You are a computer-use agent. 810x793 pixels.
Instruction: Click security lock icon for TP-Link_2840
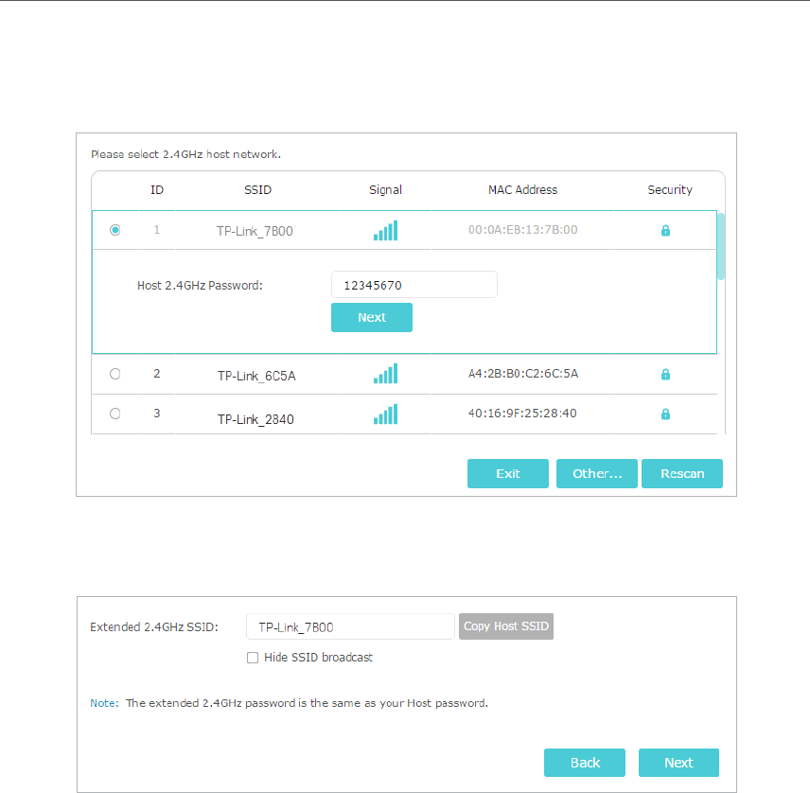(x=665, y=414)
